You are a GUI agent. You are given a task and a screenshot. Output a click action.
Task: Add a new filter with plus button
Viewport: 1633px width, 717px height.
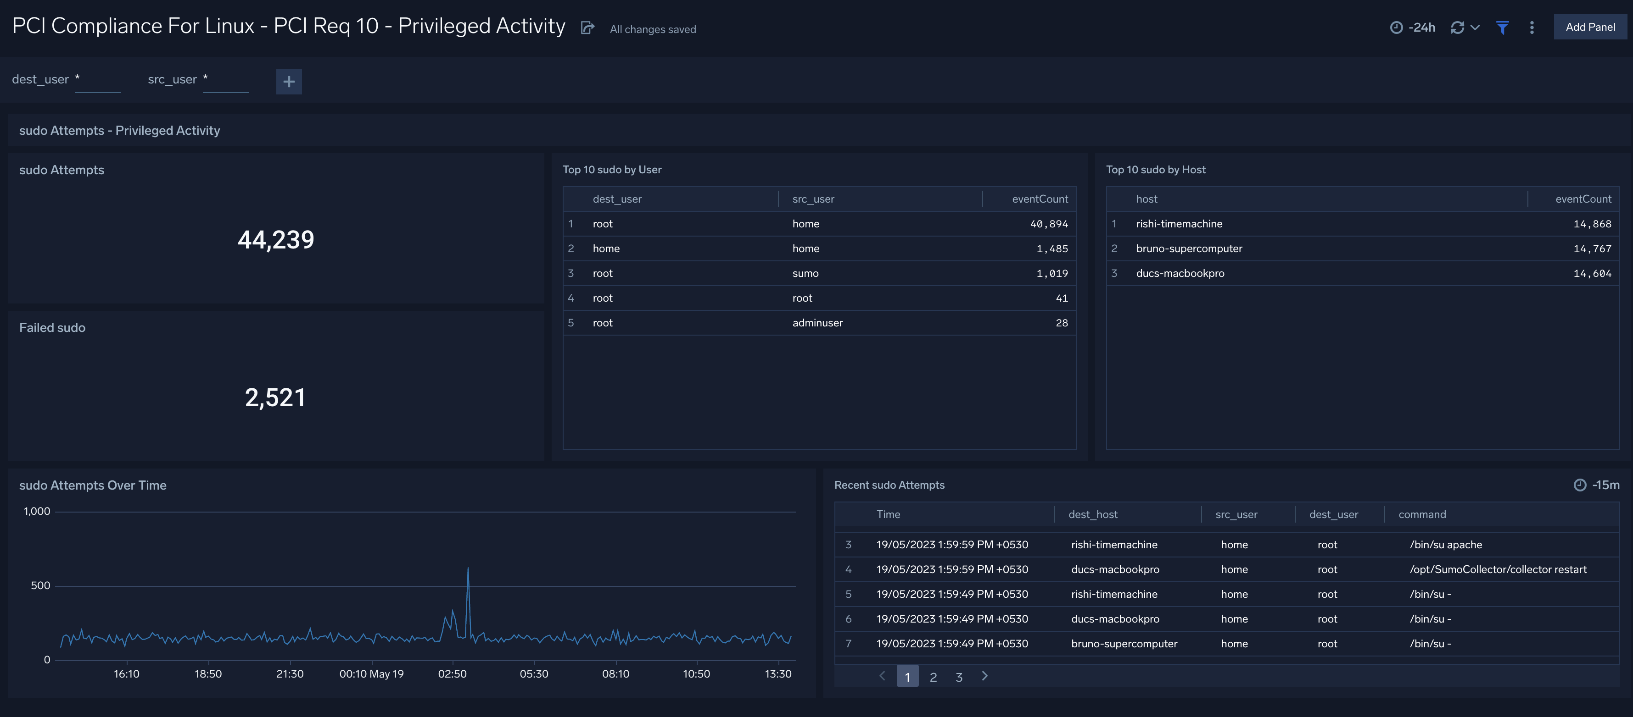pos(289,81)
